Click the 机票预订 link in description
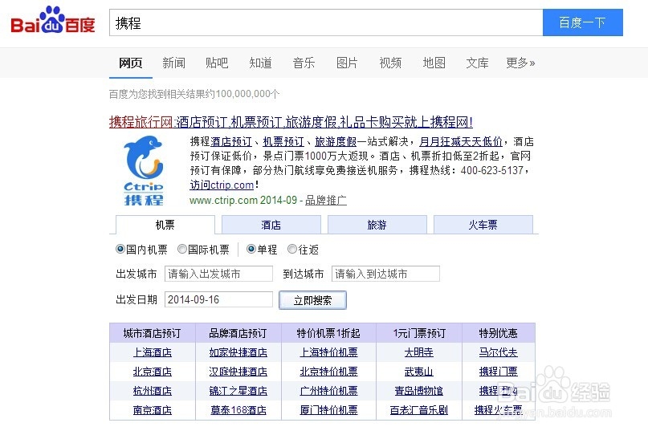This screenshot has height=435, width=648. click(283, 142)
